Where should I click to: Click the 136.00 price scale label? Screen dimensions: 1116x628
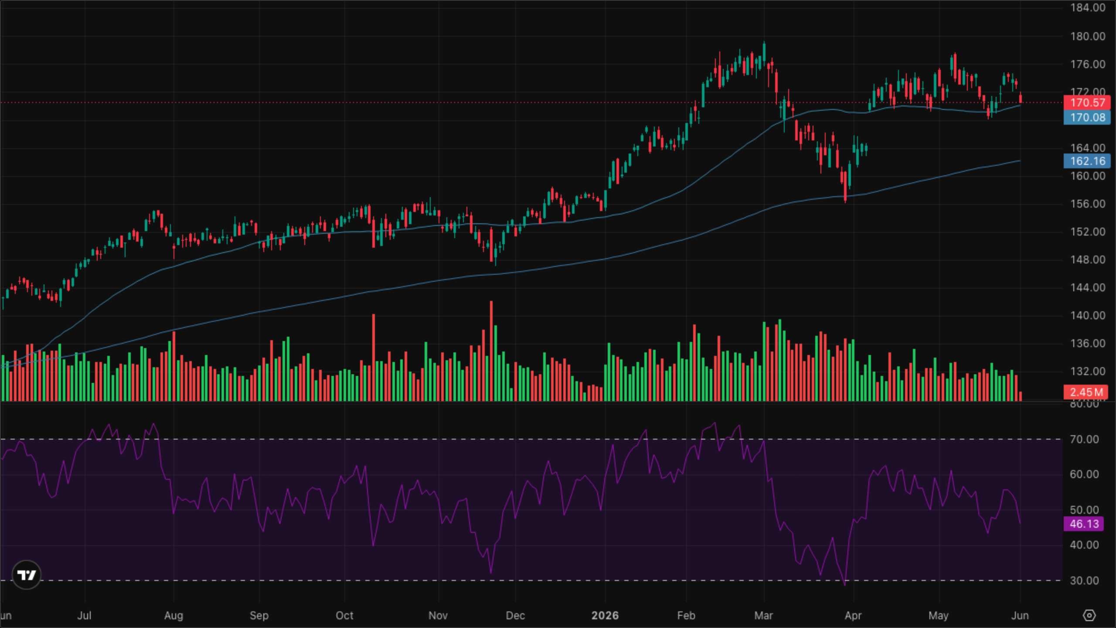1088,343
